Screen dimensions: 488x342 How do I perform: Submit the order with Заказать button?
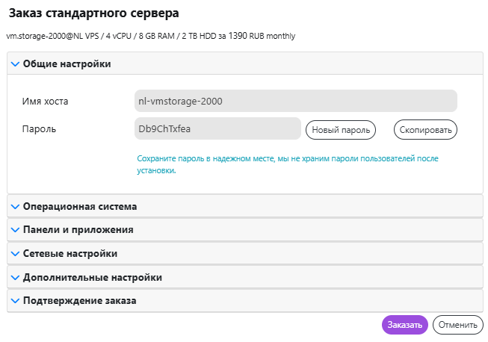[x=404, y=325]
